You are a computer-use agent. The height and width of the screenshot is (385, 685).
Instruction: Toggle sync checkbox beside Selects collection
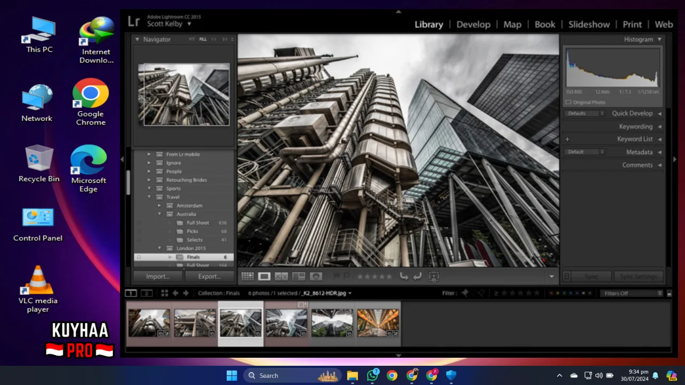coord(139,240)
